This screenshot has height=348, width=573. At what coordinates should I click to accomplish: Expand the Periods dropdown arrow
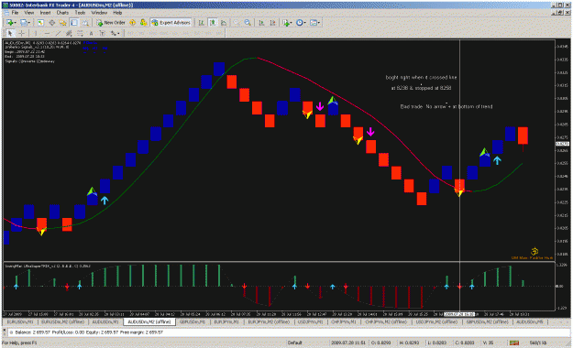(x=304, y=23)
